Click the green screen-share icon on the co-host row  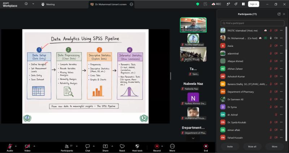(x=266, y=38)
